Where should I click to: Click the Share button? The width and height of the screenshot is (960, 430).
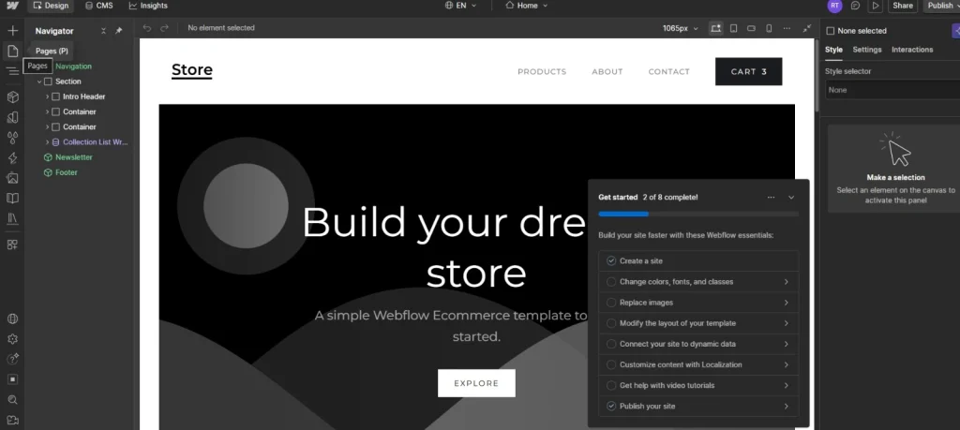[x=903, y=6]
